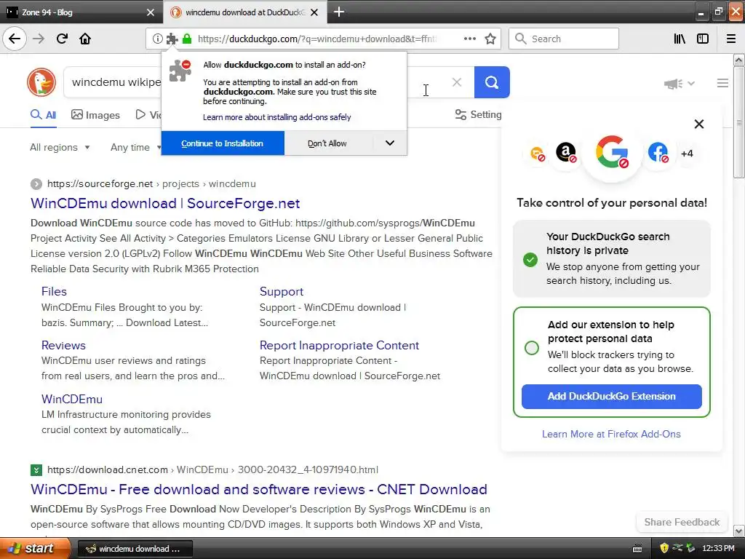Image resolution: width=745 pixels, height=559 pixels.
Task: Click the forward navigation arrow
Action: pos(39,39)
